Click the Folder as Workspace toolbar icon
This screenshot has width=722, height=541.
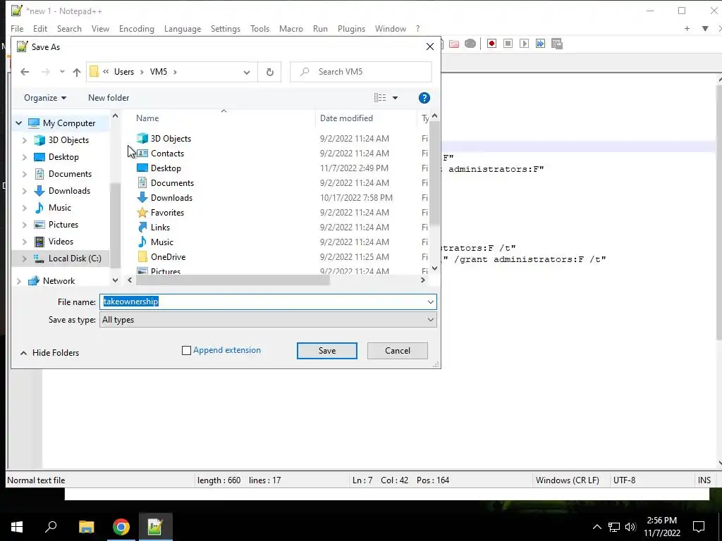click(454, 44)
